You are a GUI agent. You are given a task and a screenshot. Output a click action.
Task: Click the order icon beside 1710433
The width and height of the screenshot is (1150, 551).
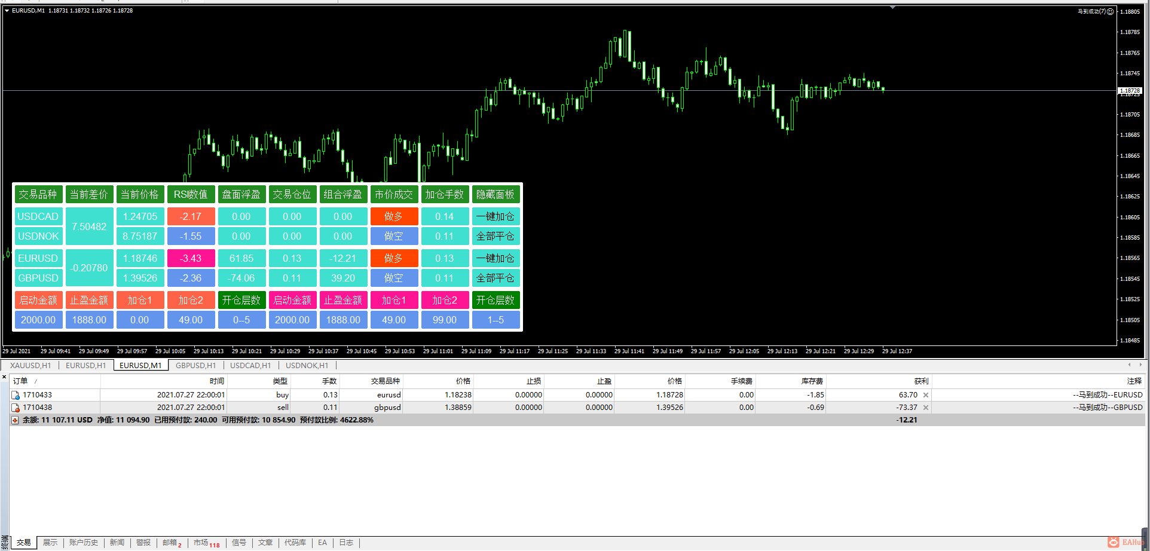(16, 395)
